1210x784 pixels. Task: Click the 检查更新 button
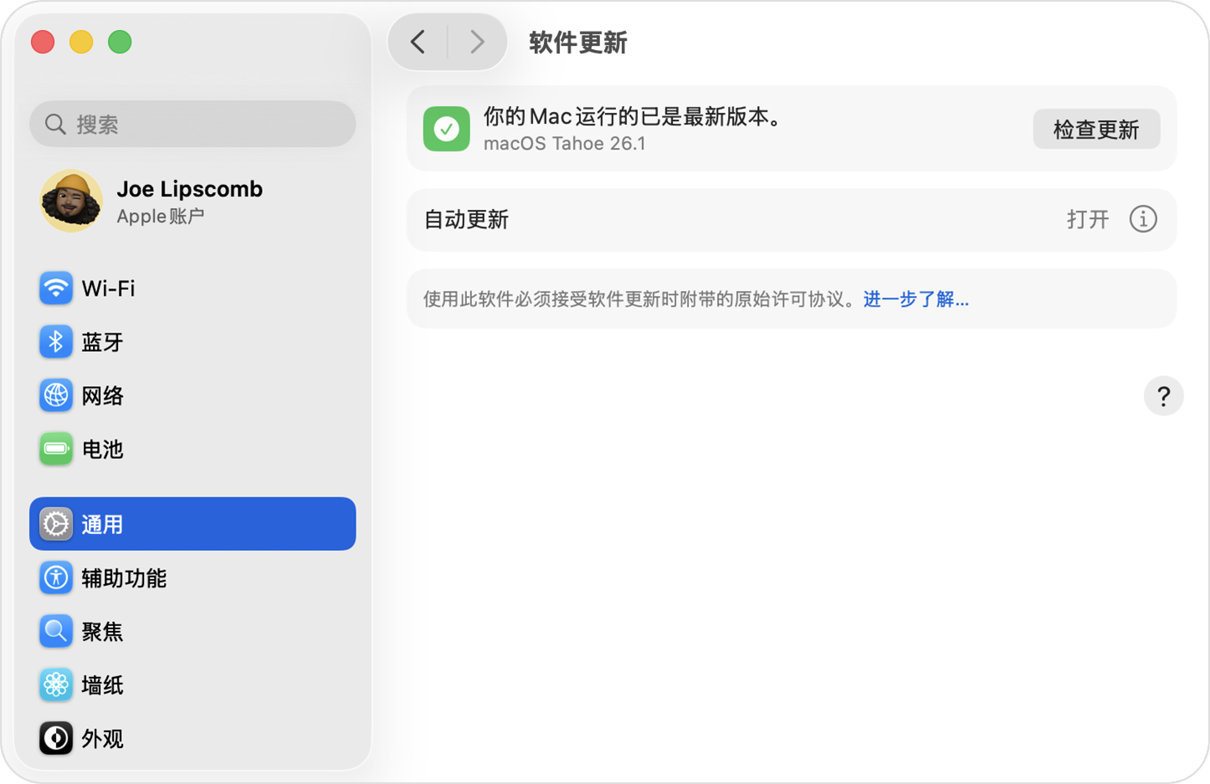[x=1096, y=129]
